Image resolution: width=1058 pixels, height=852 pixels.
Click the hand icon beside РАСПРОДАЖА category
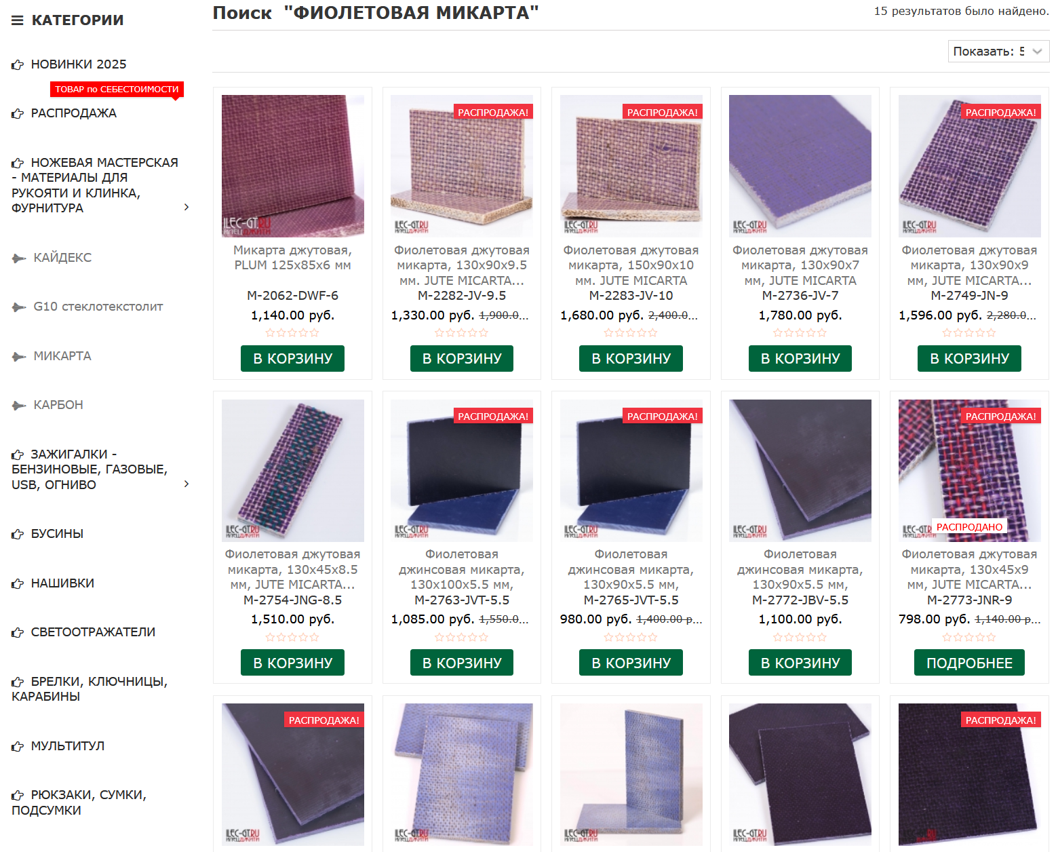click(18, 114)
